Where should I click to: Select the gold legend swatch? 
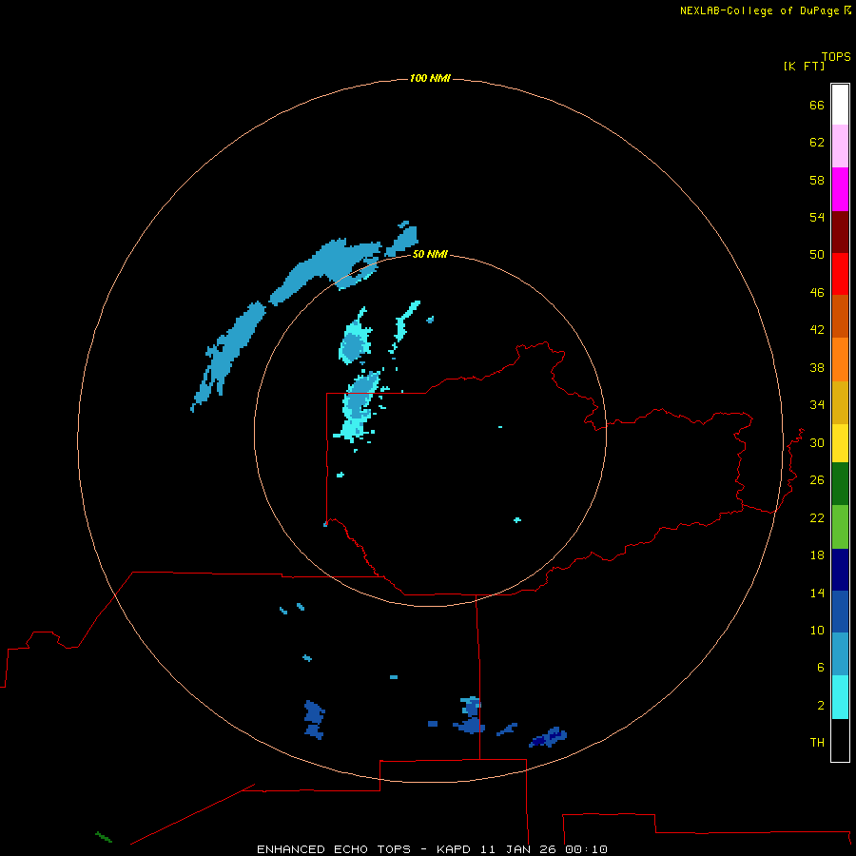(840, 402)
